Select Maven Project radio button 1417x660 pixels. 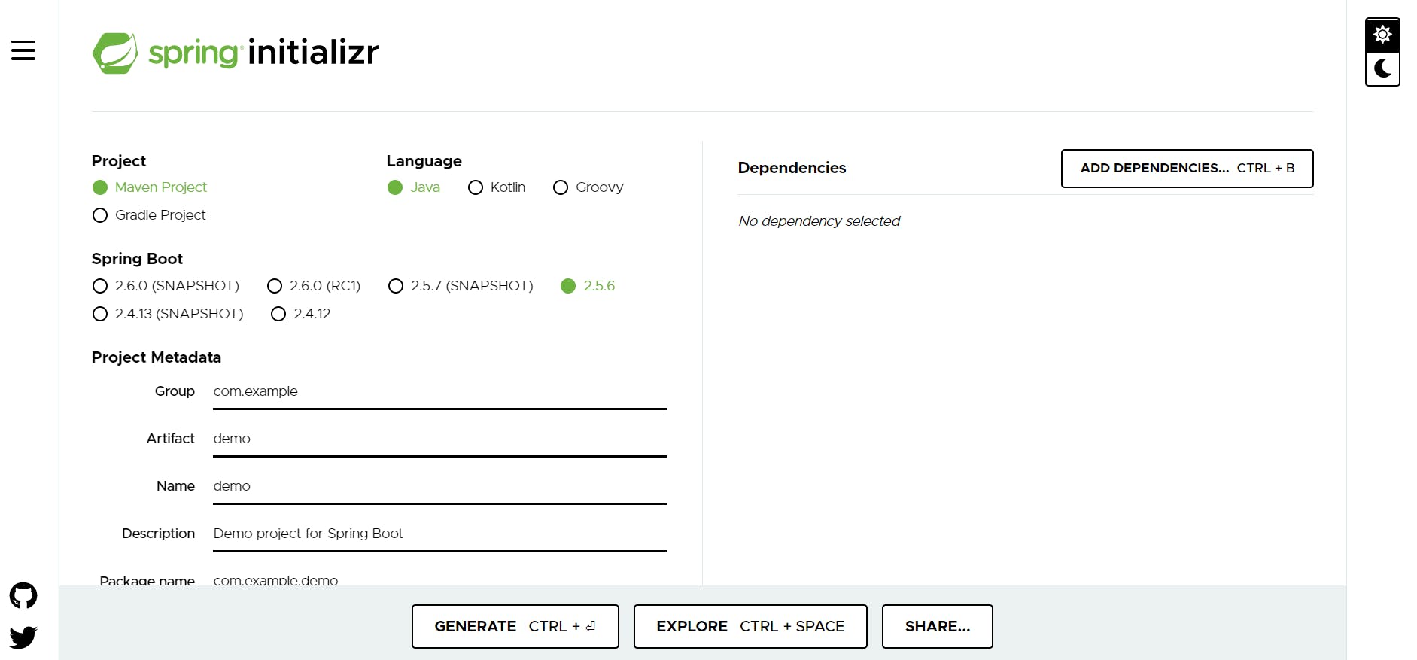150,187
